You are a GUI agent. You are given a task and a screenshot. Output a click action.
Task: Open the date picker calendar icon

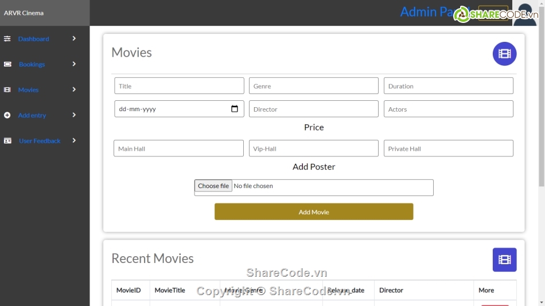pyautogui.click(x=234, y=109)
